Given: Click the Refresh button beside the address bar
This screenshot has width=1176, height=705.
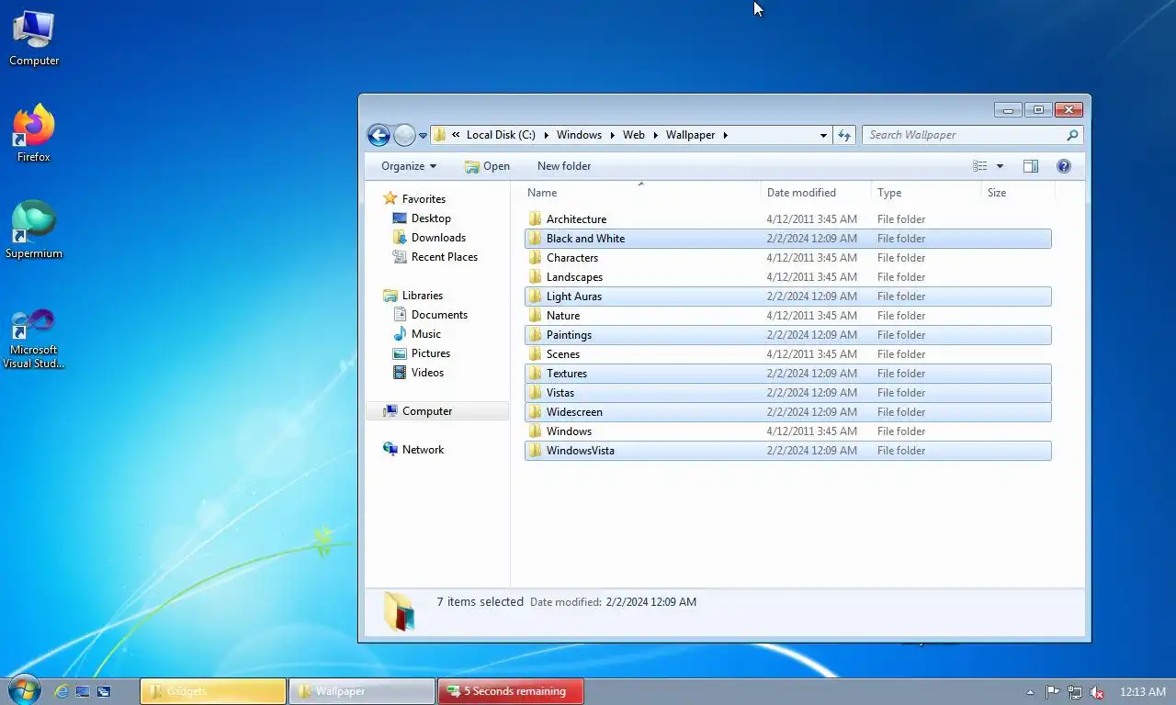Looking at the screenshot, I should tap(844, 135).
